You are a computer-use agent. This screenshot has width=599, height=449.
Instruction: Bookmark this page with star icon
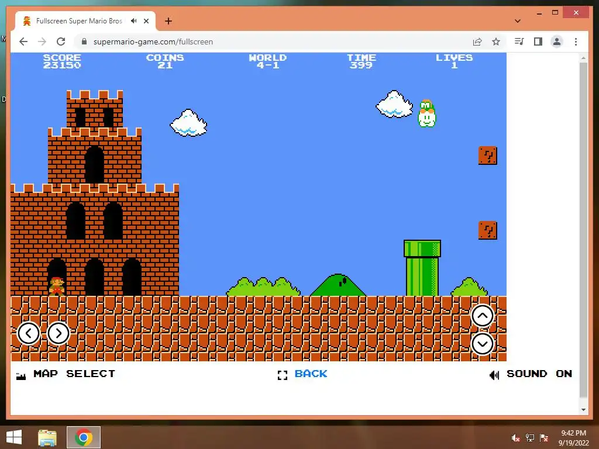[x=496, y=42]
